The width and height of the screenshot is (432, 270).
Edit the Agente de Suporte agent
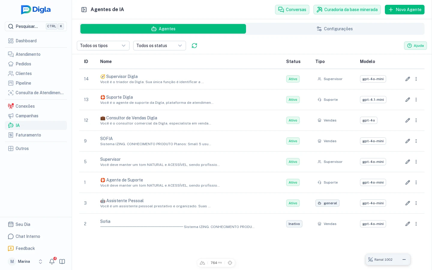[408, 182]
